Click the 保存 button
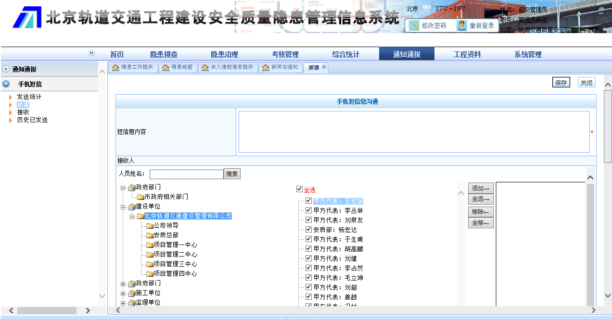The height and width of the screenshot is (319, 612). (561, 83)
